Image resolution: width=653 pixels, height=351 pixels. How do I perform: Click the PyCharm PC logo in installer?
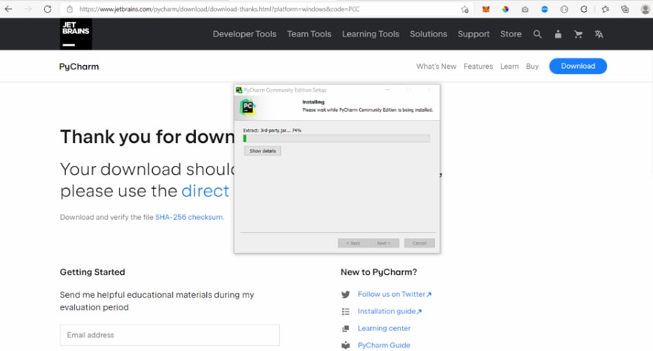tap(247, 107)
